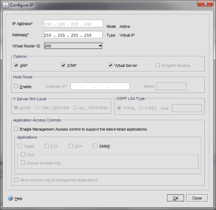Toggle Secure access only checkbox
Image resolution: width=216 pixels, height=210 pixels.
(x=23, y=163)
